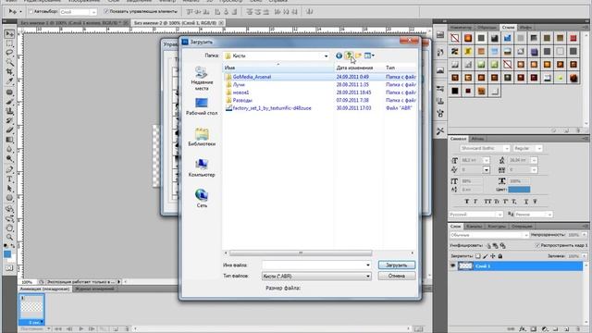Sort files by Имя column header
Viewport: 592px width, 333px height.
(277, 68)
